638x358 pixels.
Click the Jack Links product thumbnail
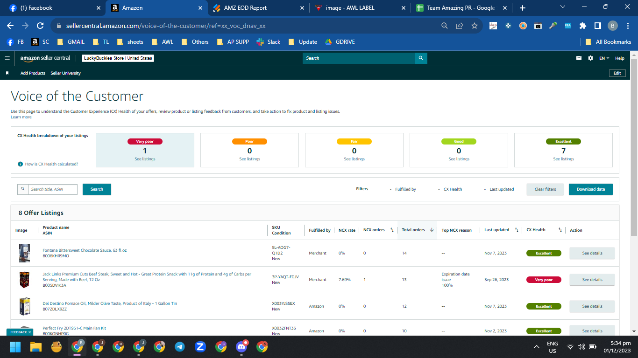pos(24,280)
